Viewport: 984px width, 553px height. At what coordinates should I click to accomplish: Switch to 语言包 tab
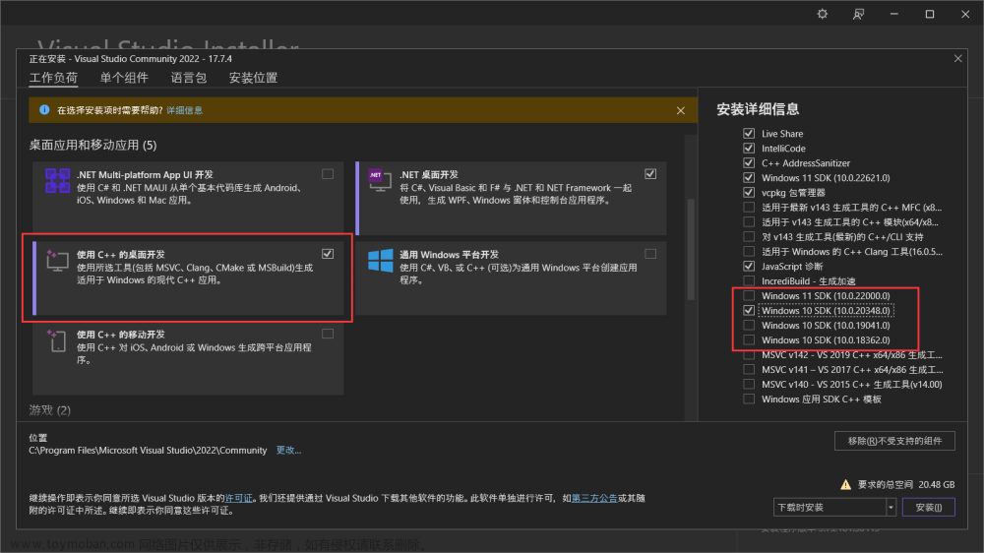tap(188, 78)
